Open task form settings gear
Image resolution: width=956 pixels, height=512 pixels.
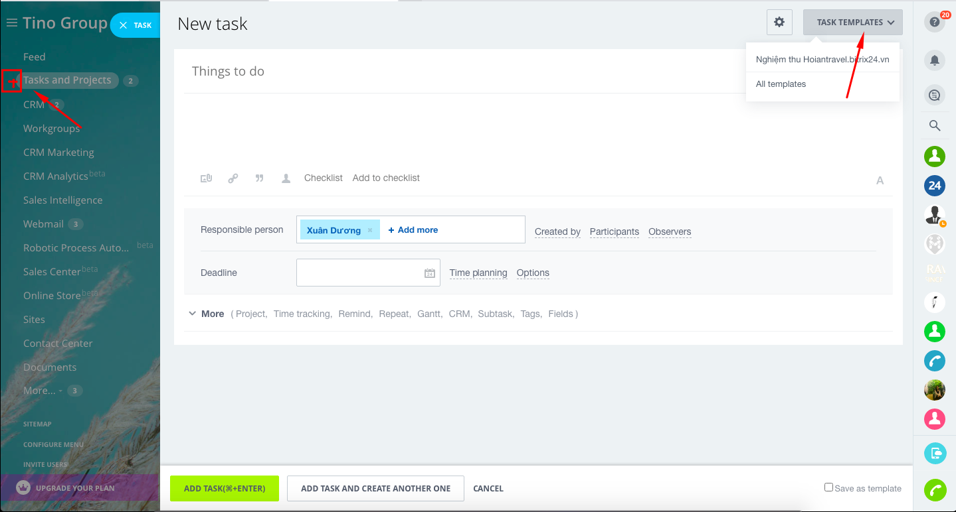pyautogui.click(x=779, y=22)
